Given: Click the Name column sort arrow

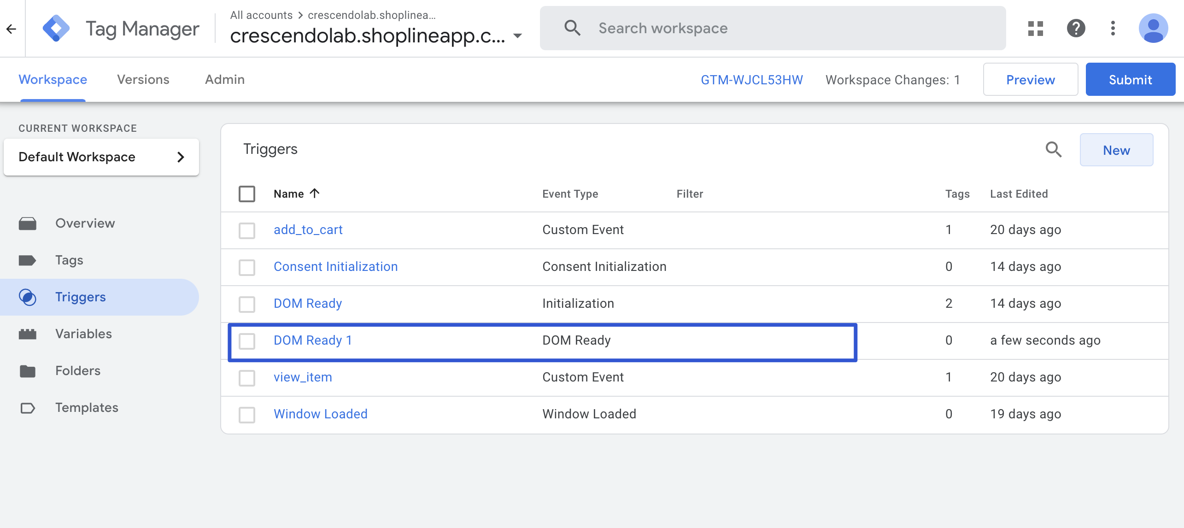Looking at the screenshot, I should (x=315, y=194).
